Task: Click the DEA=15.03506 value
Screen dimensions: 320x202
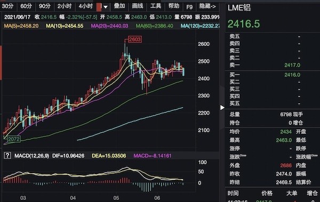Action: (x=109, y=156)
